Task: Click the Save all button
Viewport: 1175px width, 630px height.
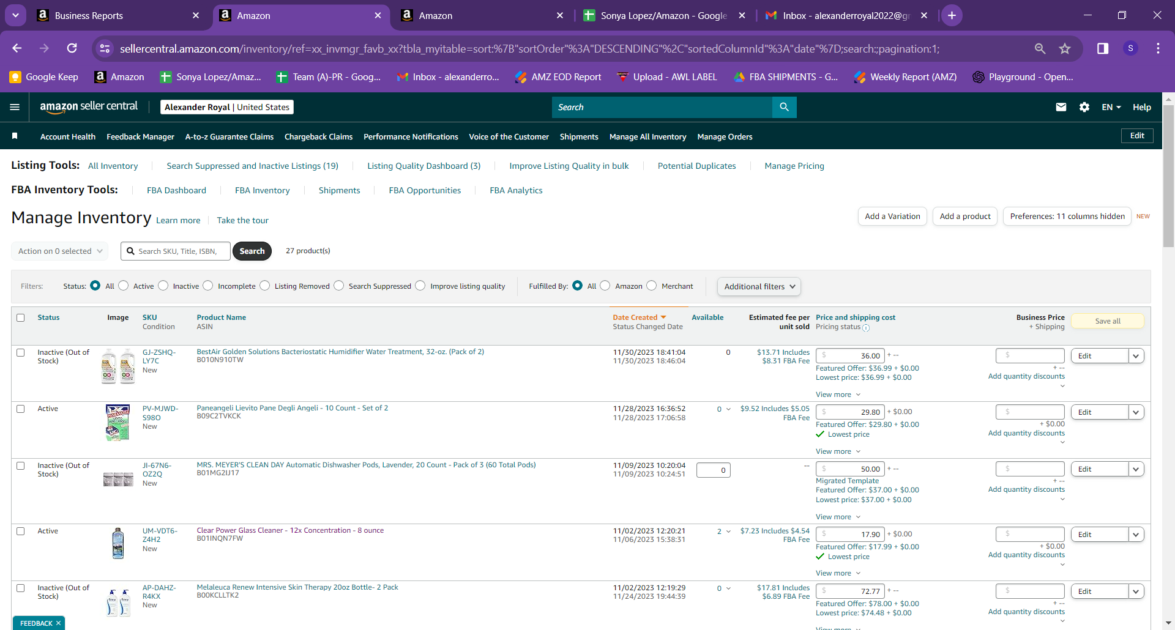Action: pyautogui.click(x=1108, y=321)
